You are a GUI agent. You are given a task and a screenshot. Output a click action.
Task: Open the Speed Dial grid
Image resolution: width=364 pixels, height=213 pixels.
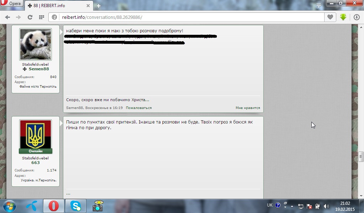[42, 17]
